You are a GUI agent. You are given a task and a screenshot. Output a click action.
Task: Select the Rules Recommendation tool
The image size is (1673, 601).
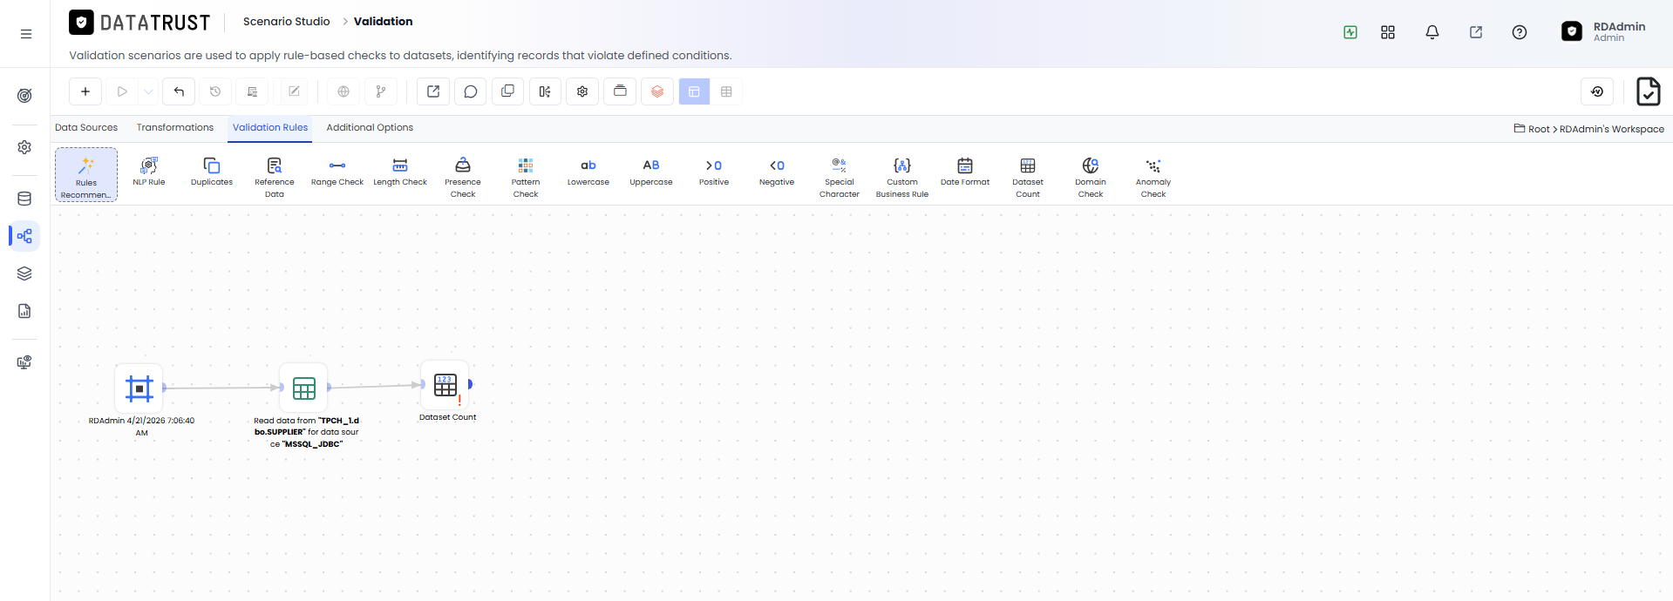(x=86, y=175)
